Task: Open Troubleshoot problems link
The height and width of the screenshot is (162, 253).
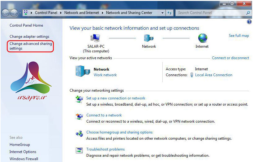Action: [x=105, y=149]
